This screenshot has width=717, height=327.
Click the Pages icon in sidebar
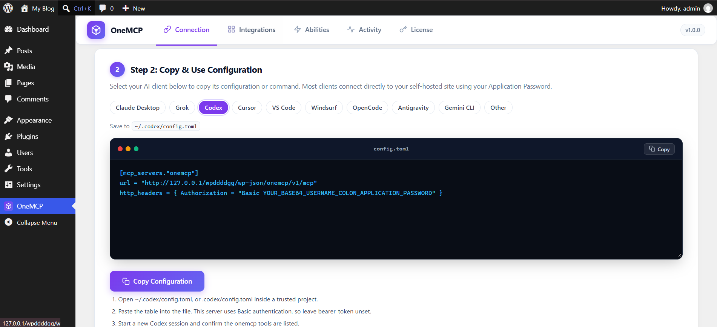click(8, 83)
